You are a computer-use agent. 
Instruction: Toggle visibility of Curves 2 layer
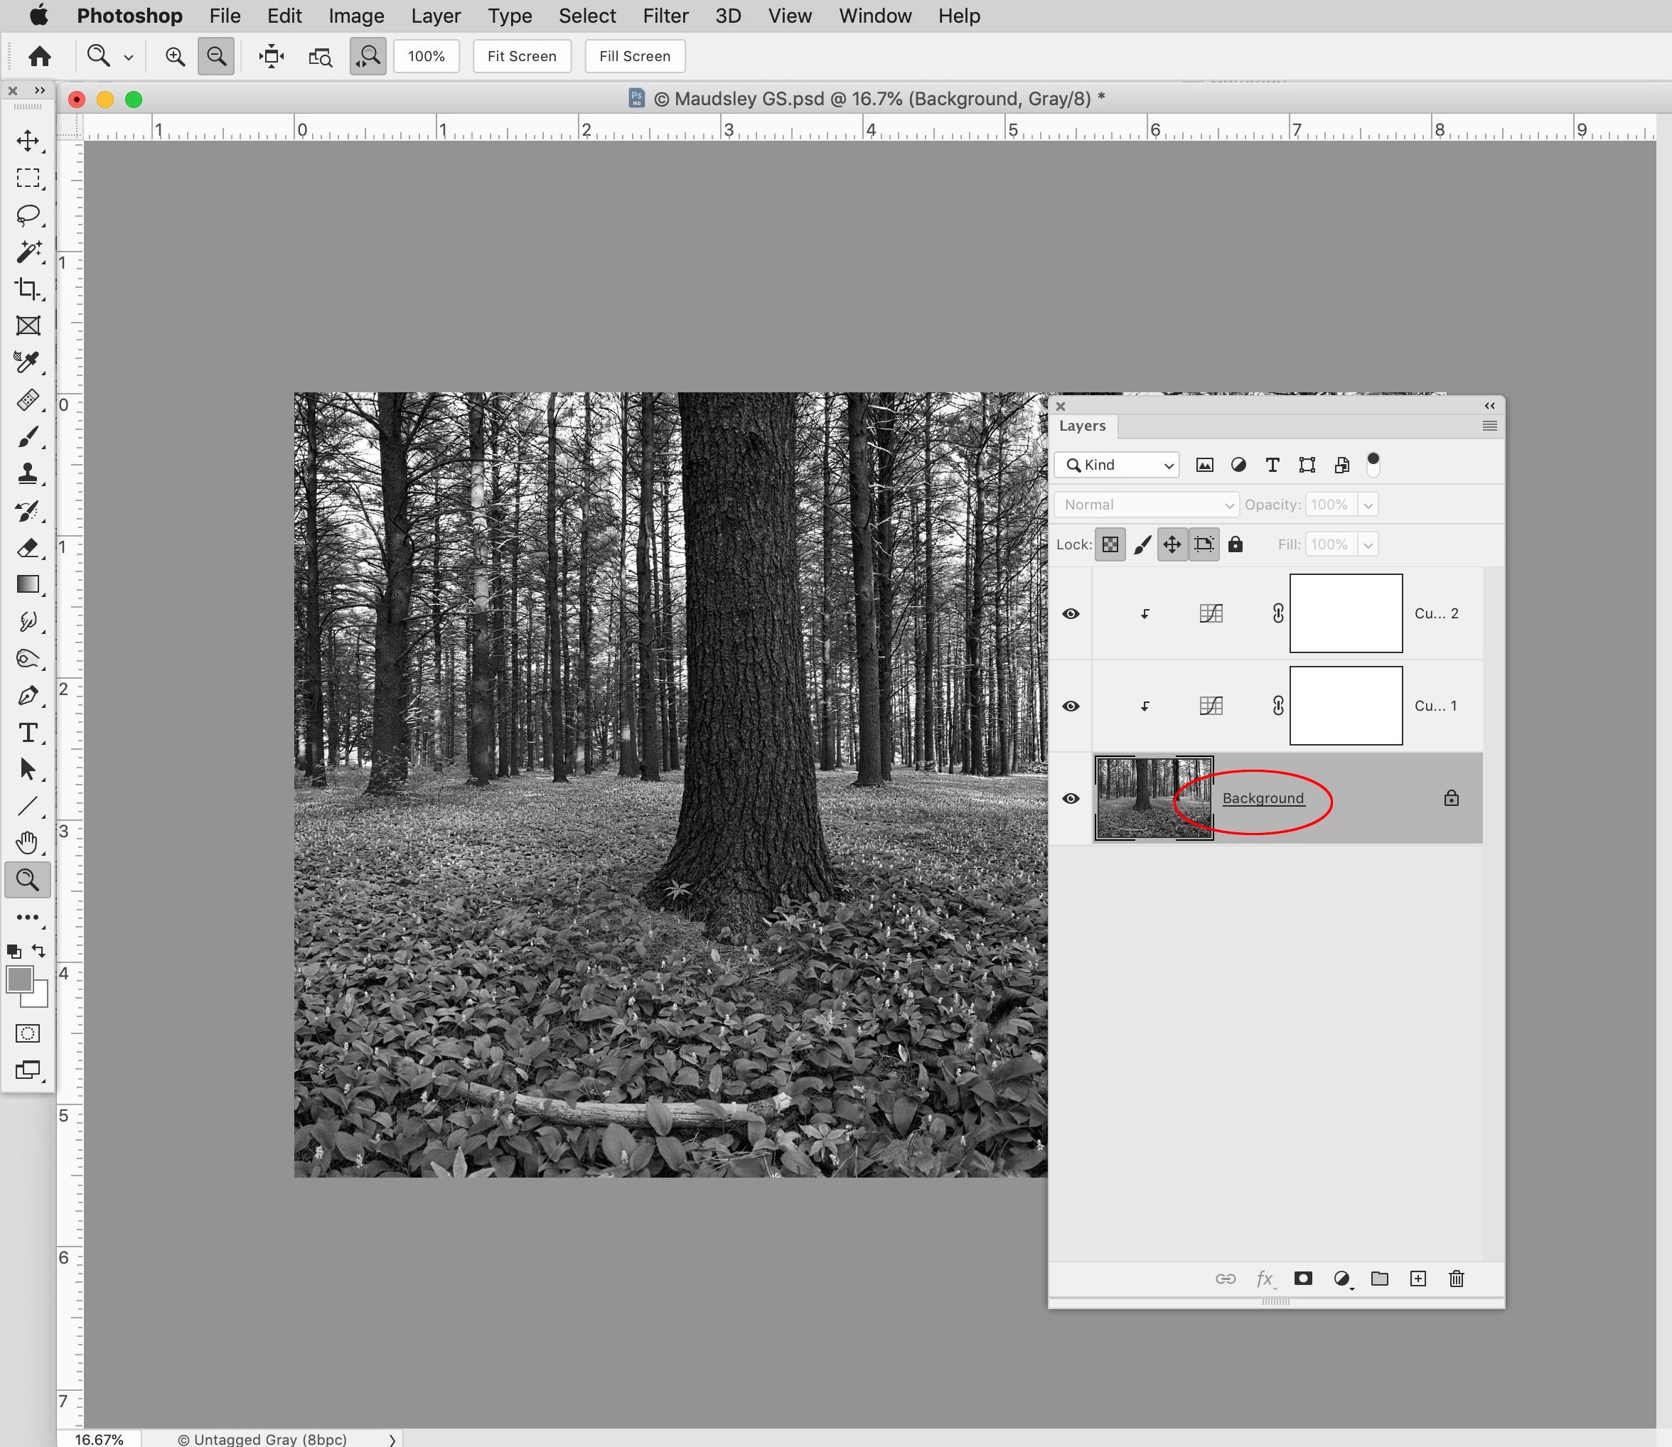(1071, 613)
